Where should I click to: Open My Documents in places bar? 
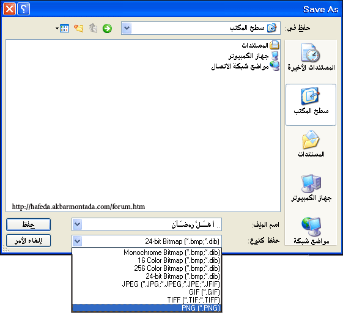pos(311,144)
